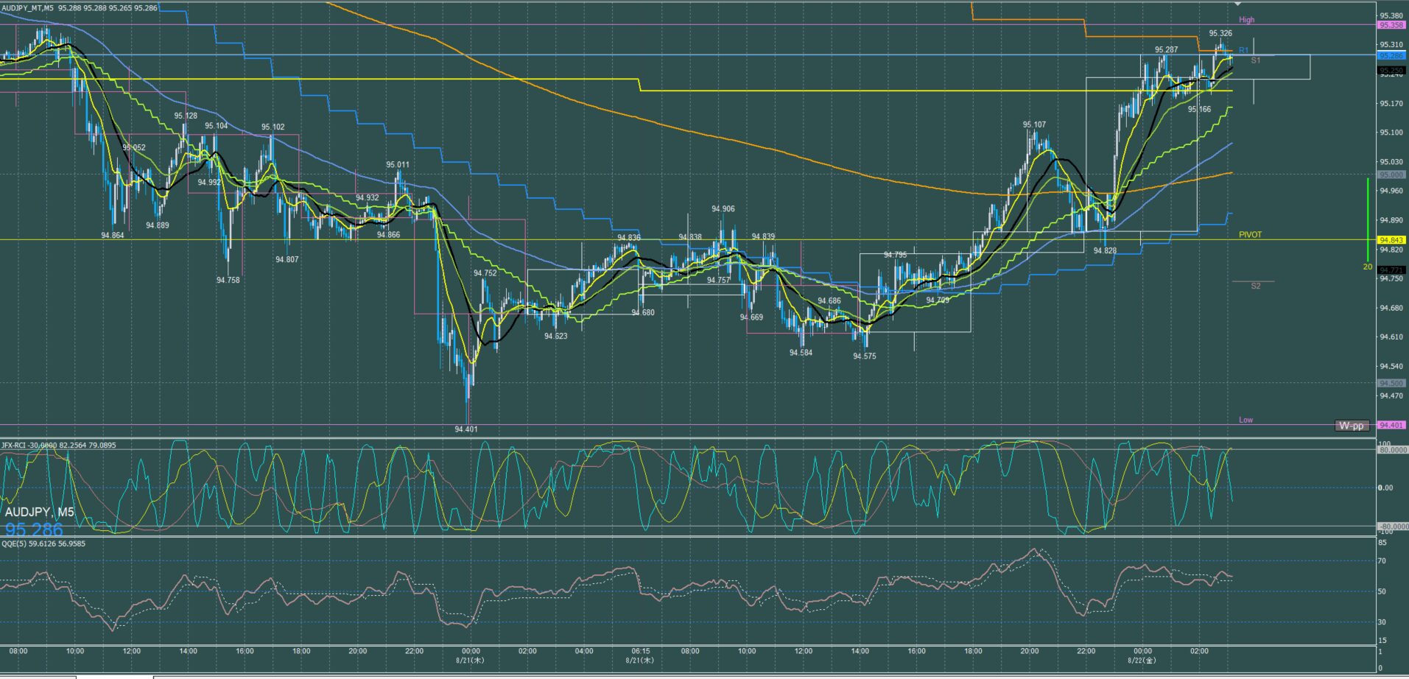
Task: Select the S2 support label
Action: [1256, 286]
